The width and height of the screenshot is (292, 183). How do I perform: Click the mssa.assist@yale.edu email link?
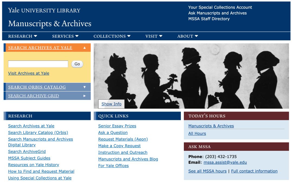[225, 162]
